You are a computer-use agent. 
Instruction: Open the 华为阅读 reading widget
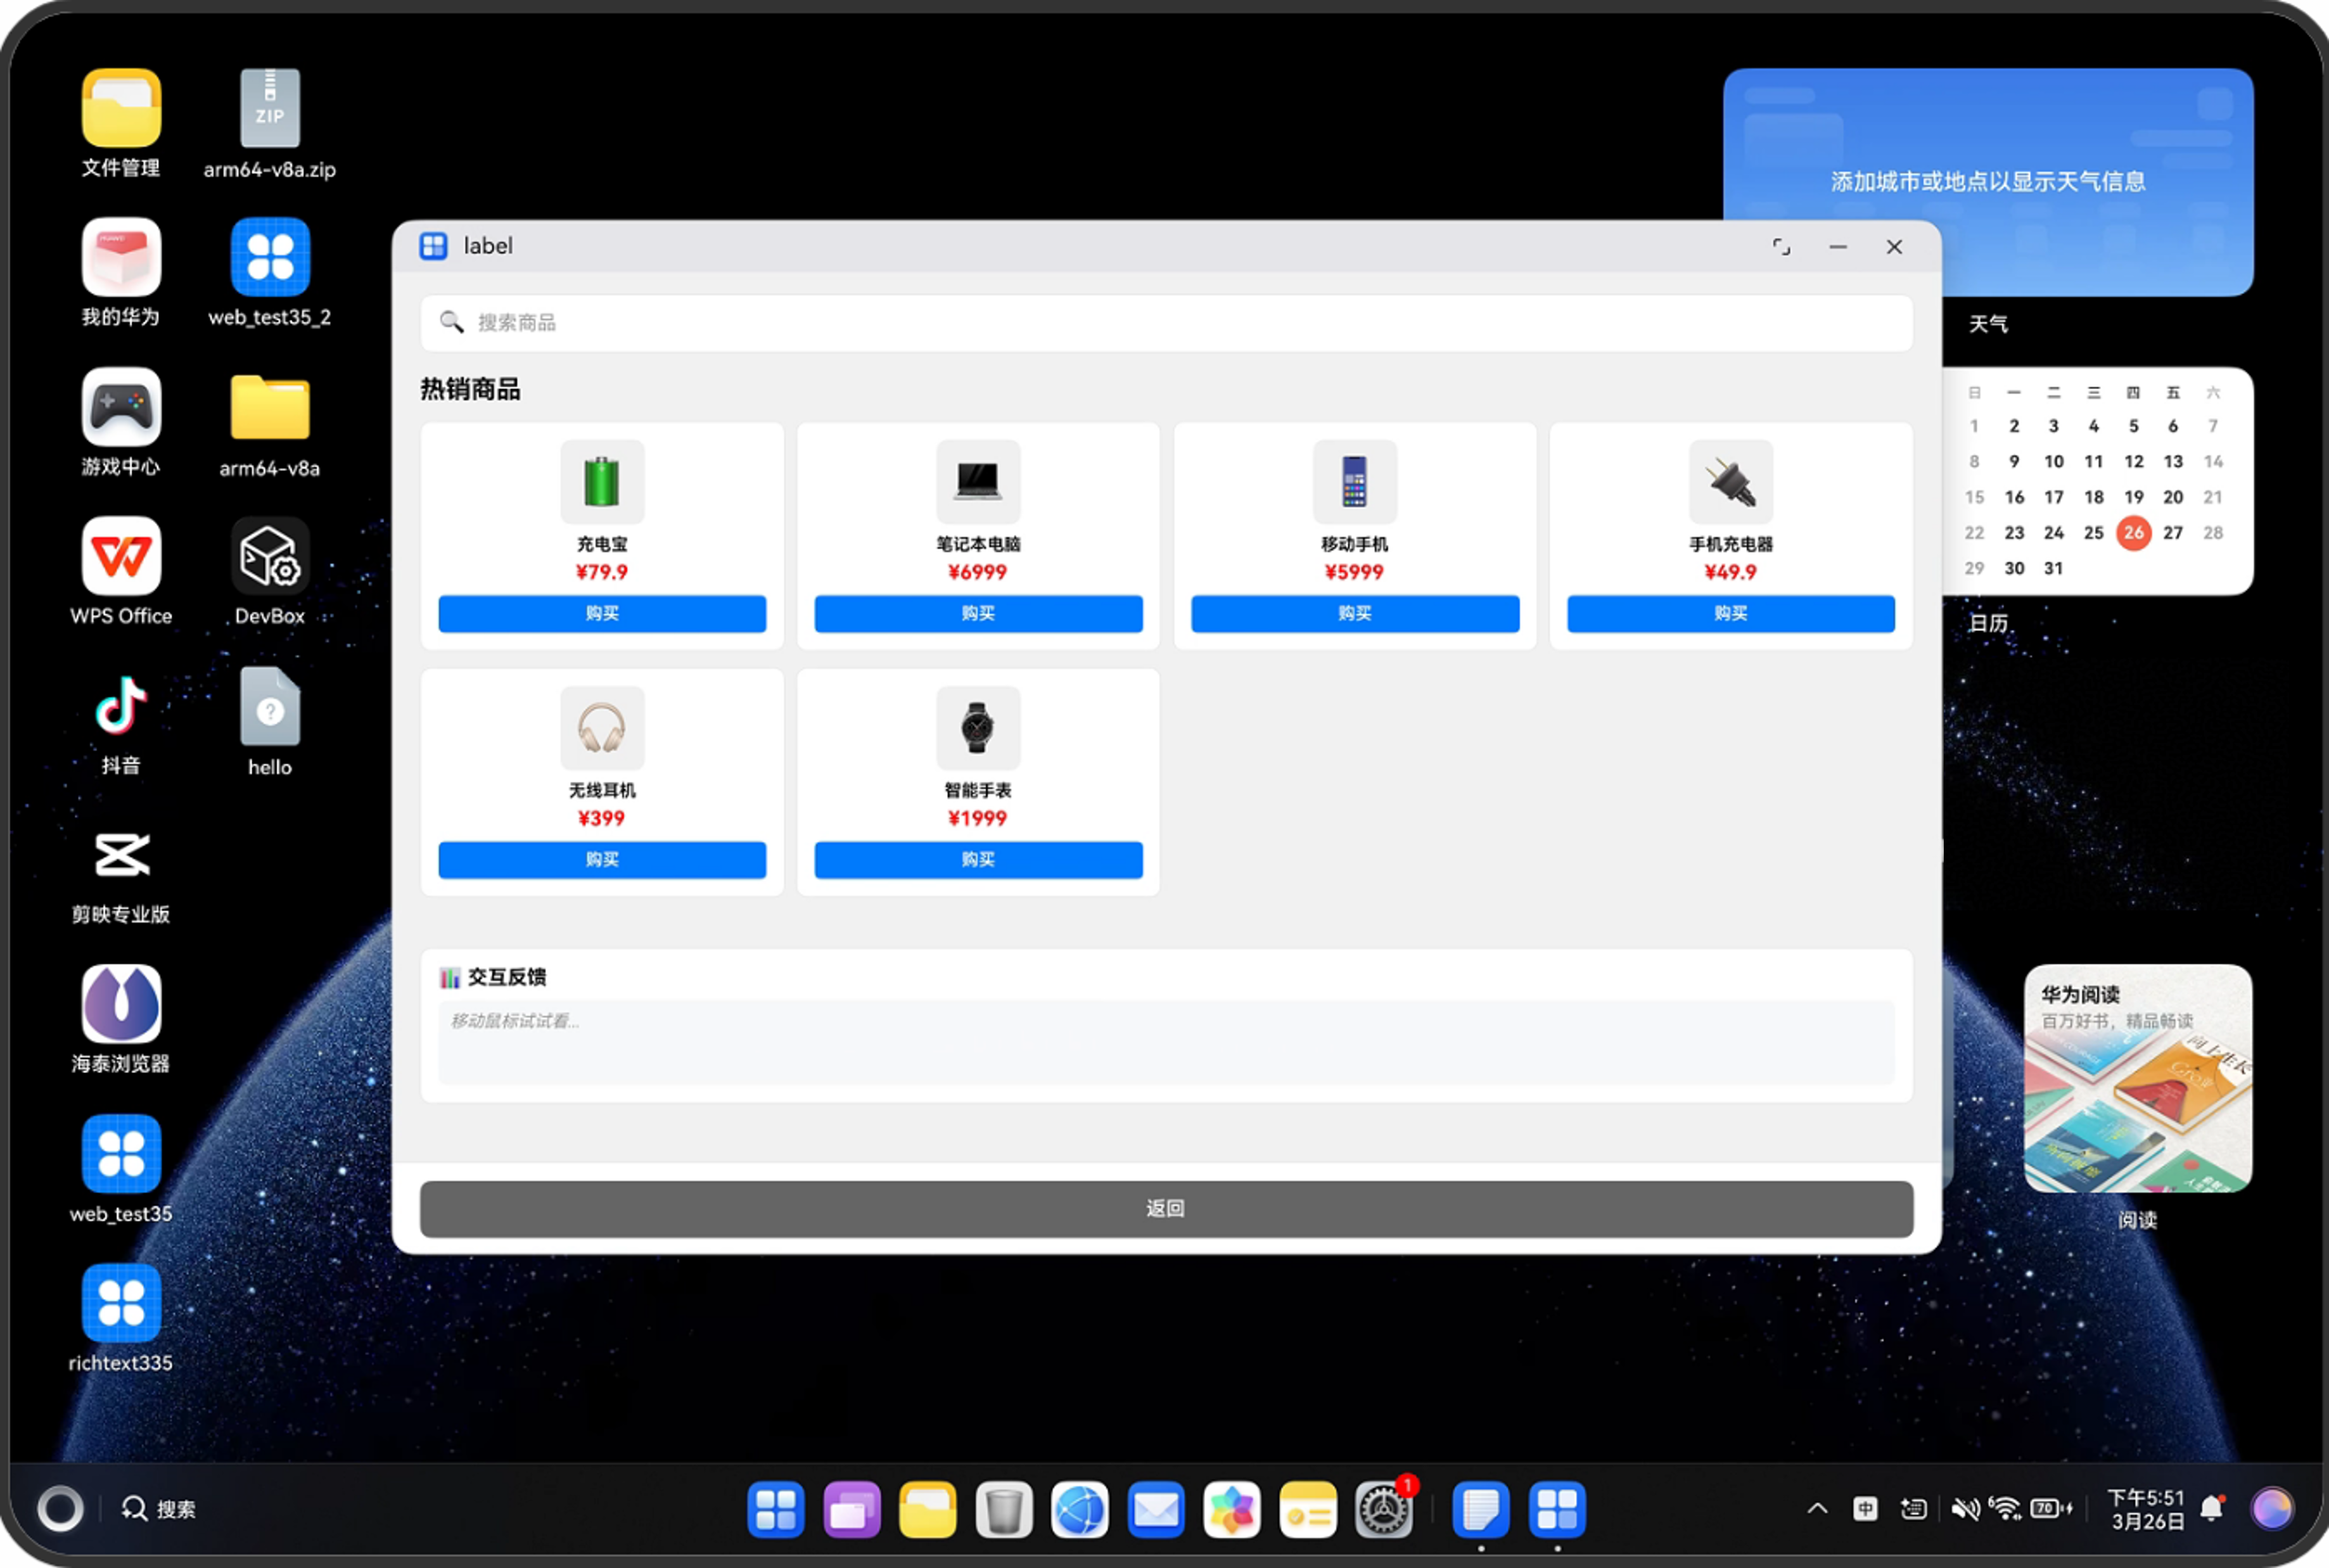click(x=2138, y=1078)
